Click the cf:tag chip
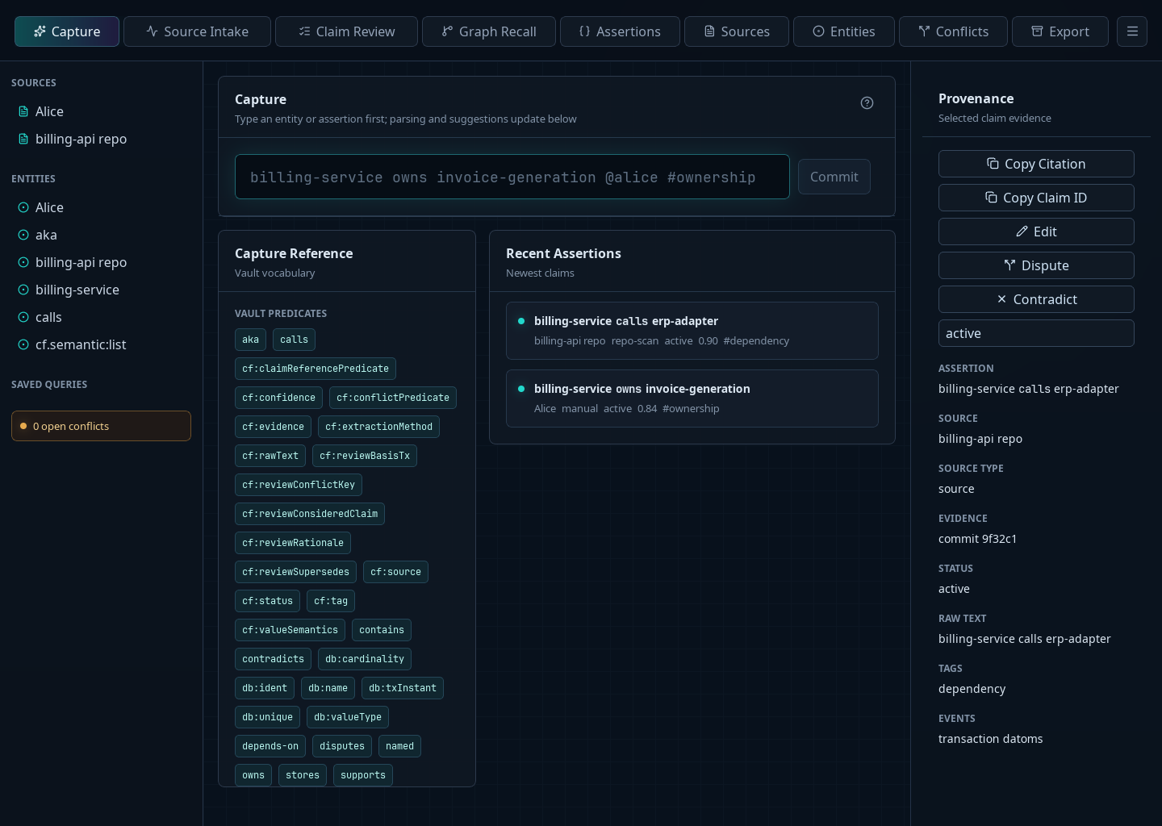The height and width of the screenshot is (826, 1162). click(x=331, y=601)
